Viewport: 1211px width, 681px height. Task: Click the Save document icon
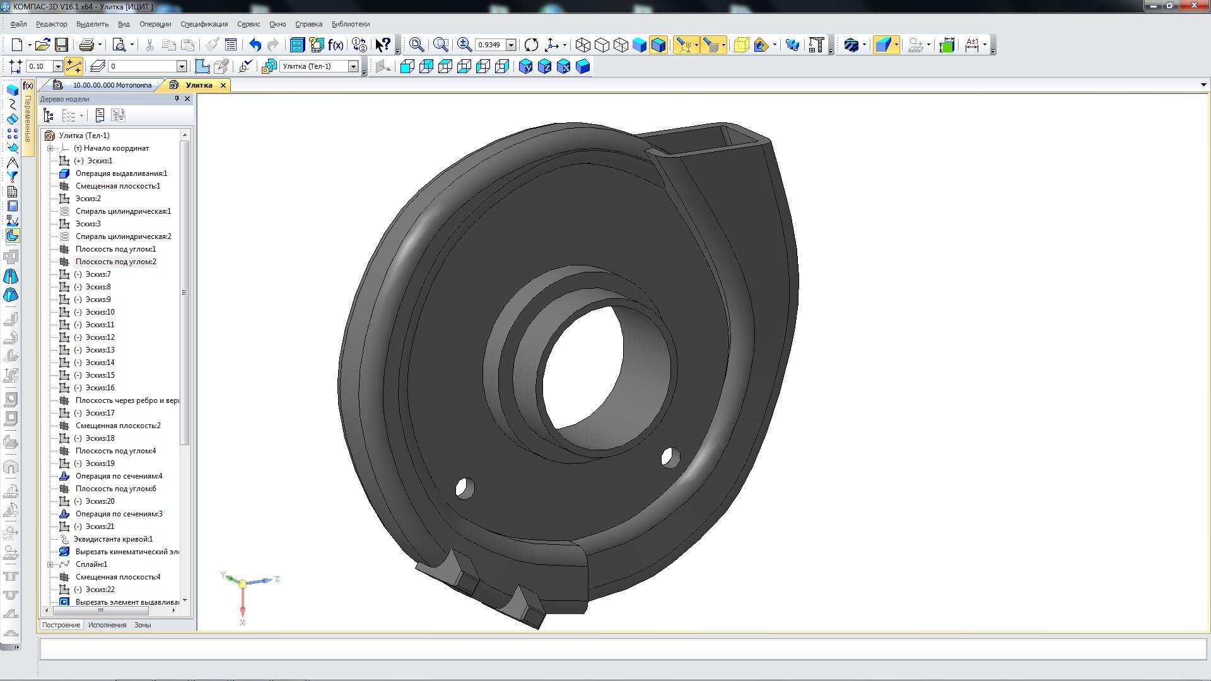coord(61,45)
